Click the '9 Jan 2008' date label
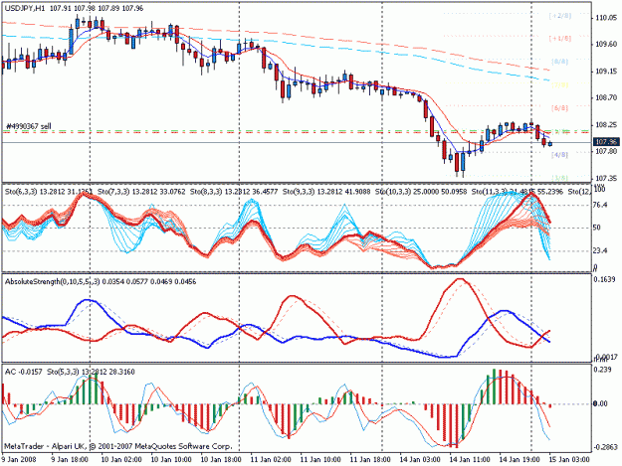 (x=19, y=459)
